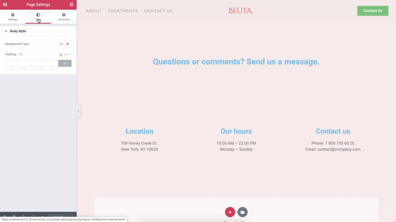Select EM as padding unit
This screenshot has height=222, width=396.
(66, 54)
